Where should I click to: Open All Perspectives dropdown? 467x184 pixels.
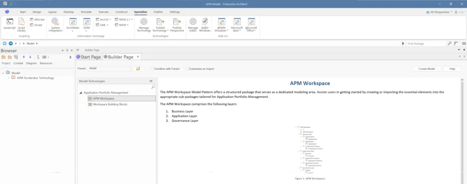439,12
